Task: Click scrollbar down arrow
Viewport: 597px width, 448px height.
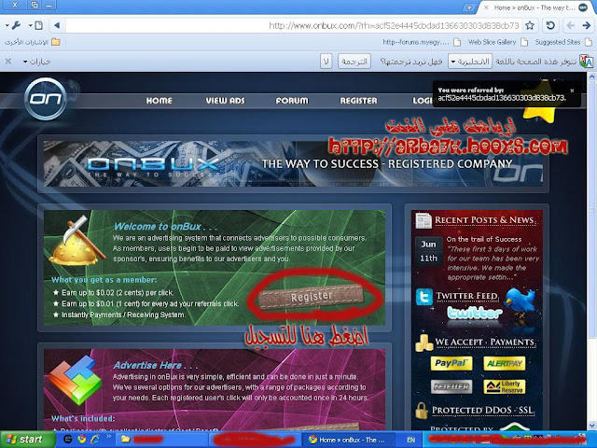Action: coord(592,426)
